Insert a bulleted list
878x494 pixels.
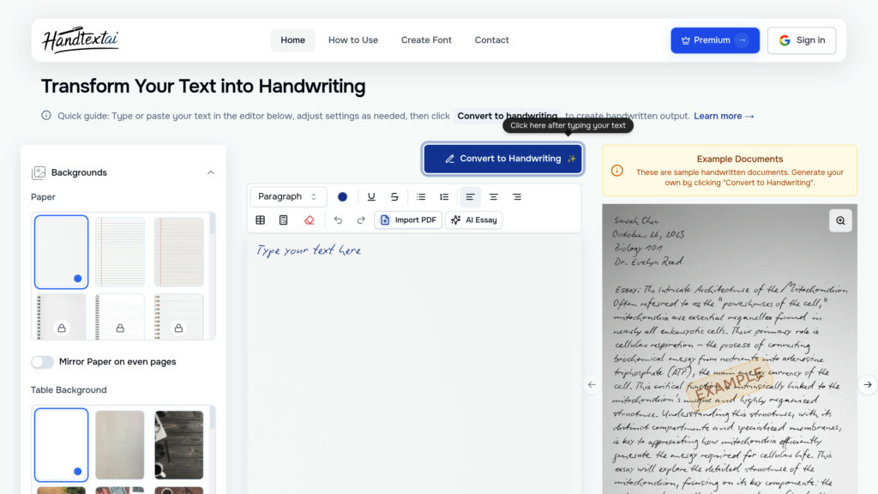click(x=421, y=196)
